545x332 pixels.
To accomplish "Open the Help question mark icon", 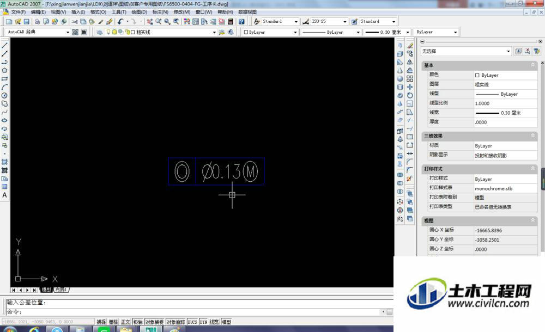I will pyautogui.click(x=241, y=22).
